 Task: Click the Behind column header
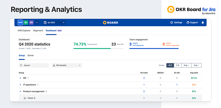[161, 73]
